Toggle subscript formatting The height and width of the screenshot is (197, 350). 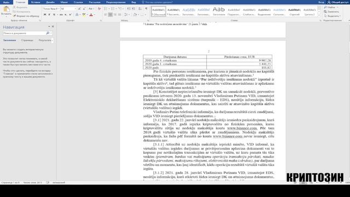coord(66,15)
